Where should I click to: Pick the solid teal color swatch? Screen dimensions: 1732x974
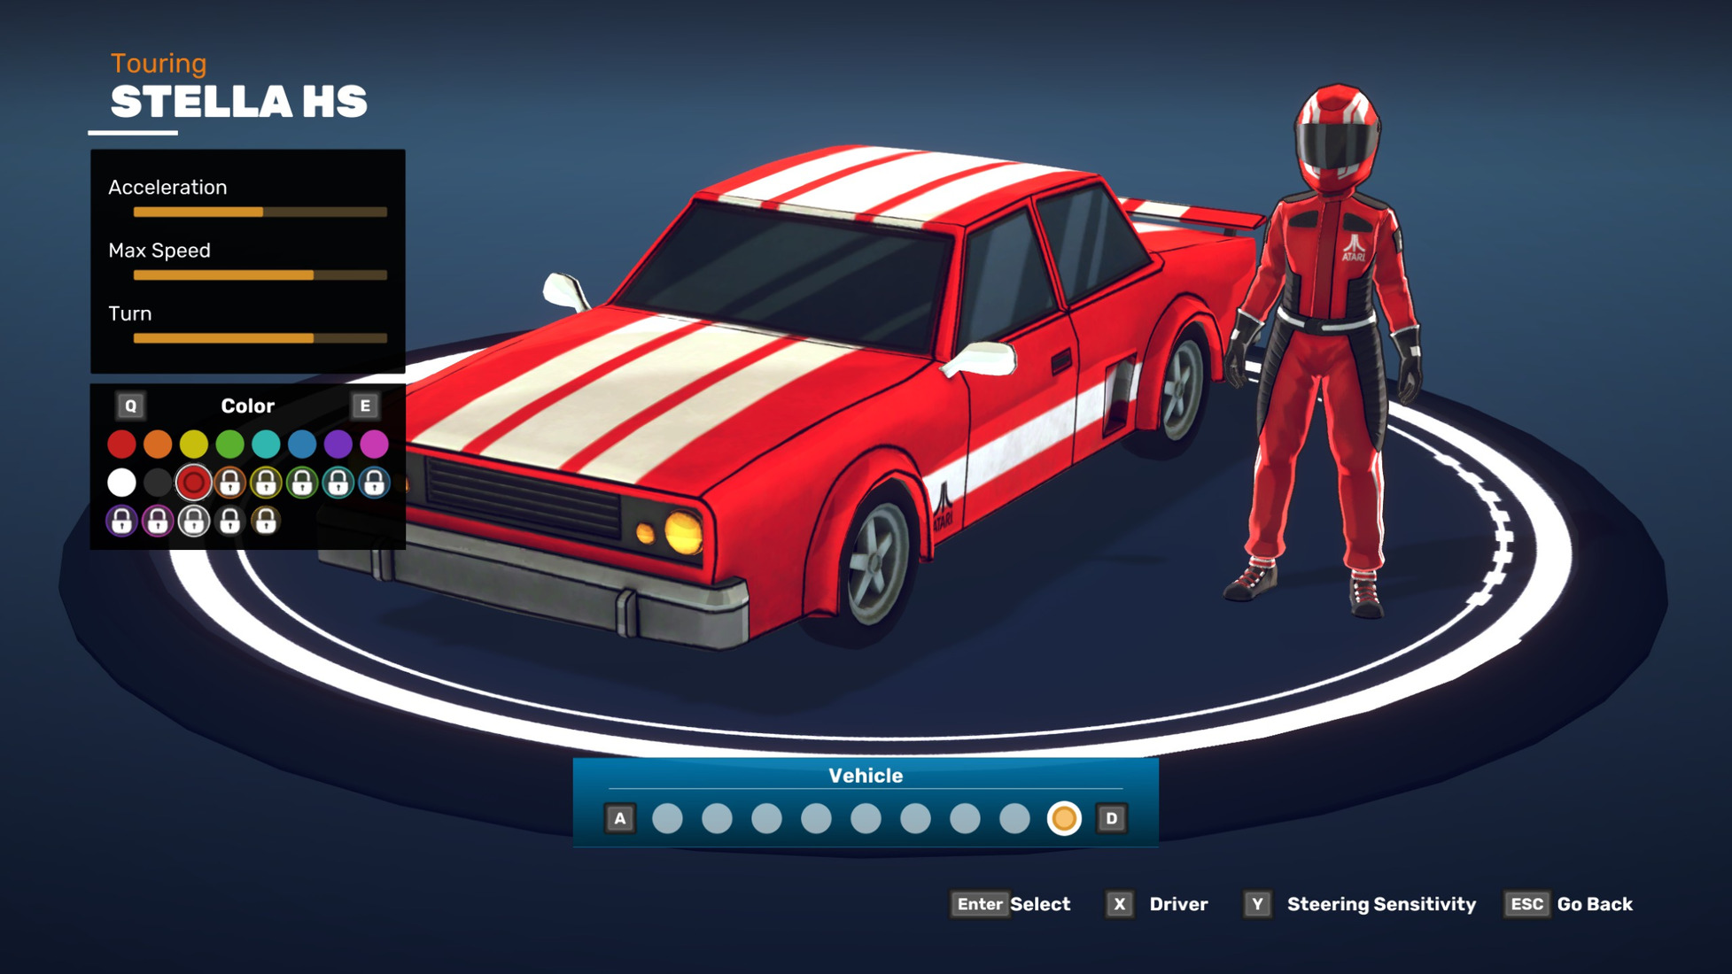266,444
